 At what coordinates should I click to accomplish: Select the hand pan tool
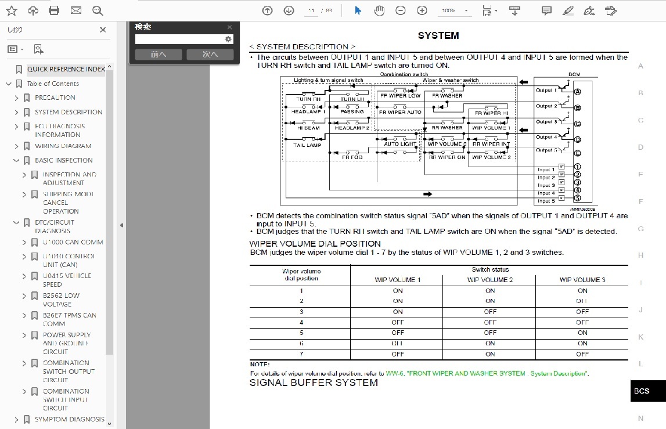(379, 10)
